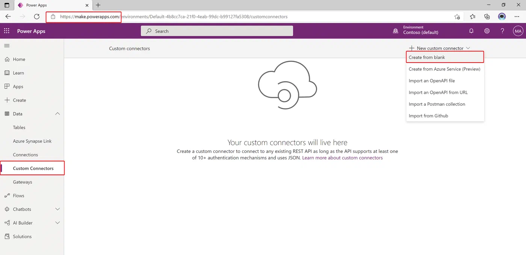Viewport: 526px width, 255px height.
Task: Open the settings gear in Power Apps header
Action: [487, 31]
